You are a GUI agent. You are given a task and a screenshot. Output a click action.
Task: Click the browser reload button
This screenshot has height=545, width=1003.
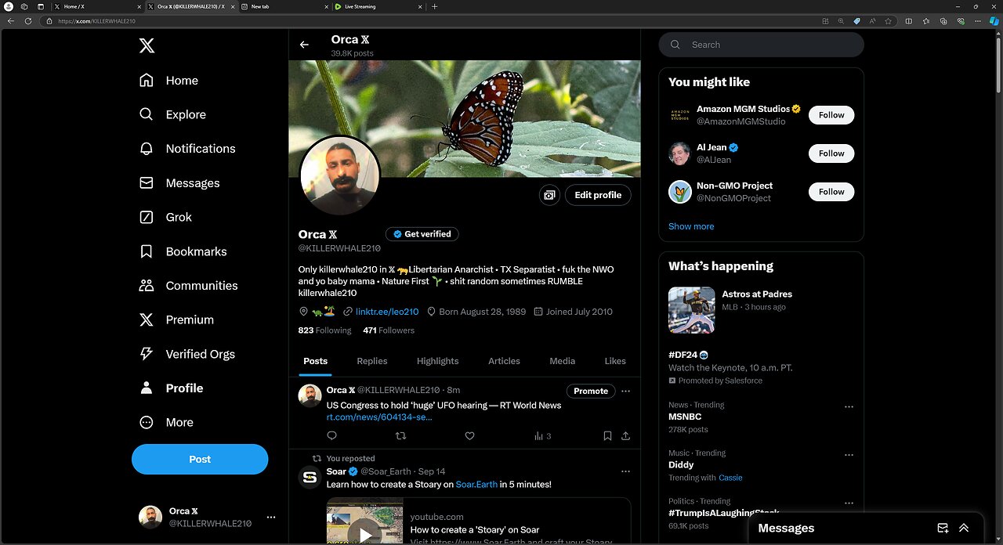click(28, 20)
